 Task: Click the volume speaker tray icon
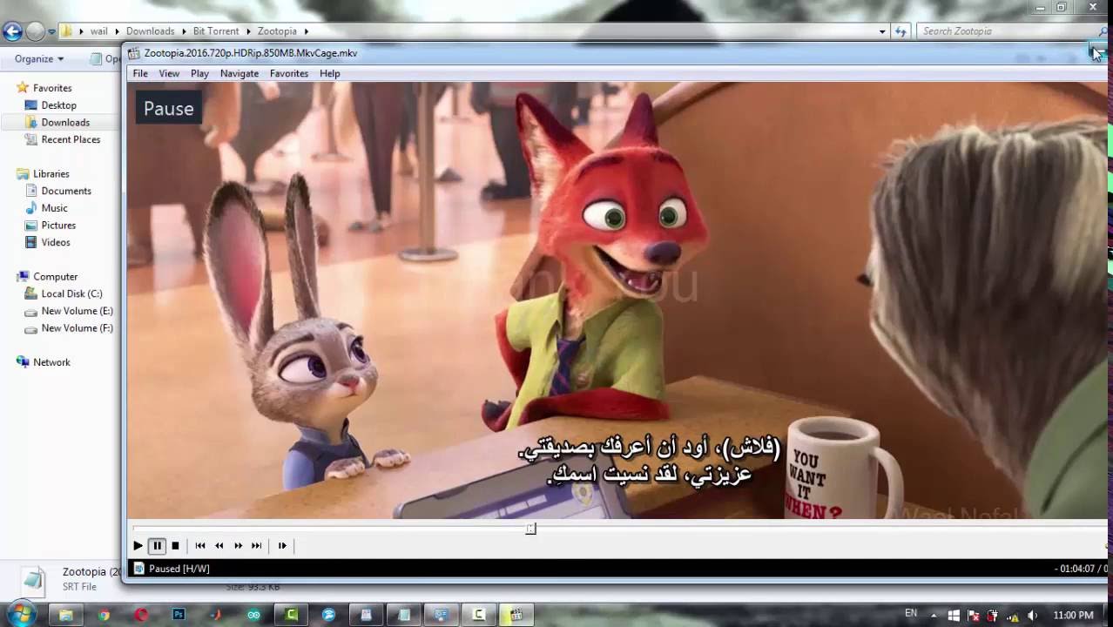1032,616
